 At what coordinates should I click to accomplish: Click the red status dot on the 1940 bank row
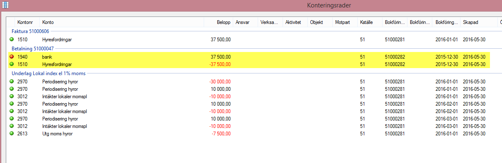pyautogui.click(x=12, y=57)
